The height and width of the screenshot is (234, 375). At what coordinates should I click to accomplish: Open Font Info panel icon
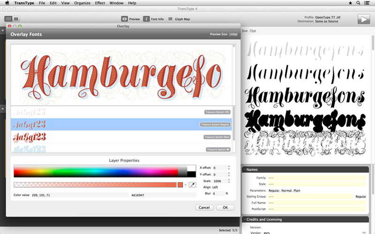pyautogui.click(x=146, y=19)
